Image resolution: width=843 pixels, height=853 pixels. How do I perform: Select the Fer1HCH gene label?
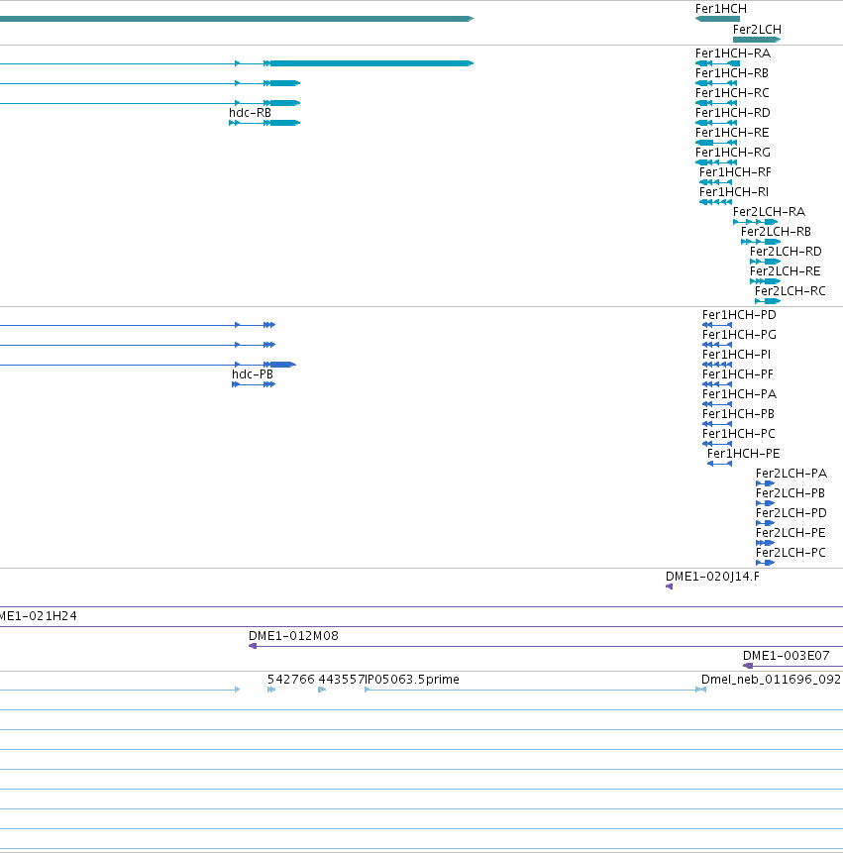point(720,9)
